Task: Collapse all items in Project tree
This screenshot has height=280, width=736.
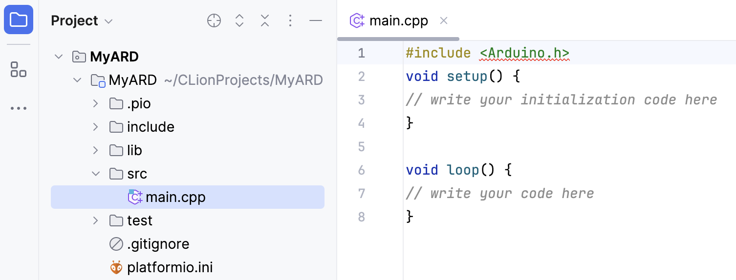Action: click(265, 20)
